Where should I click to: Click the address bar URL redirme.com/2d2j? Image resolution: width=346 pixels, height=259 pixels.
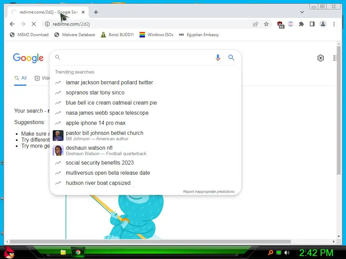click(x=71, y=24)
